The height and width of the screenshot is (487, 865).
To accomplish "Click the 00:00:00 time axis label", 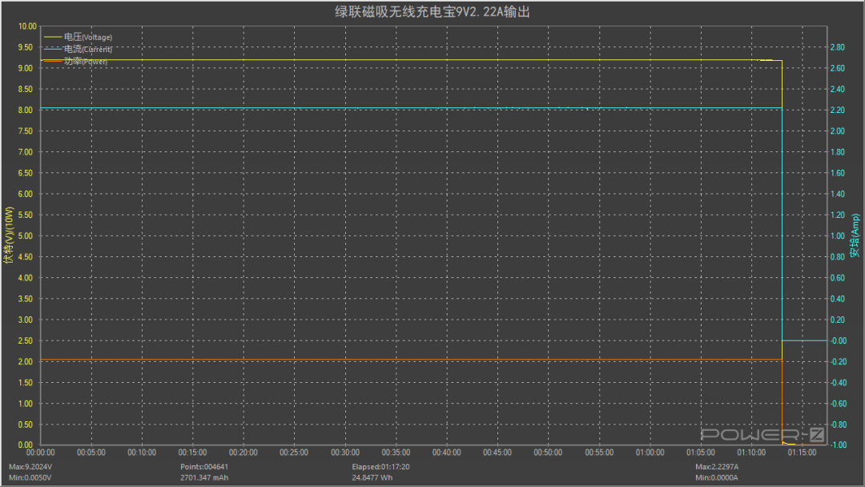I will tap(40, 453).
